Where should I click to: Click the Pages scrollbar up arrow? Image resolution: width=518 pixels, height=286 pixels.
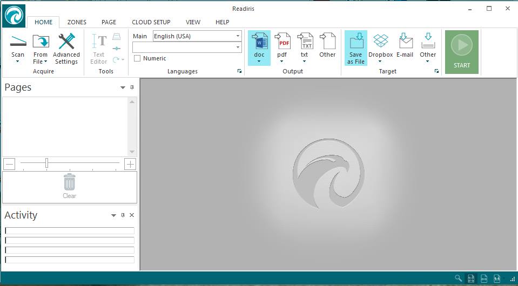(x=132, y=101)
